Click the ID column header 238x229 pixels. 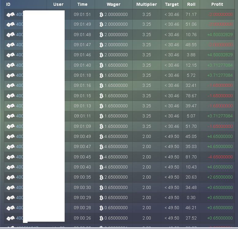point(8,4)
